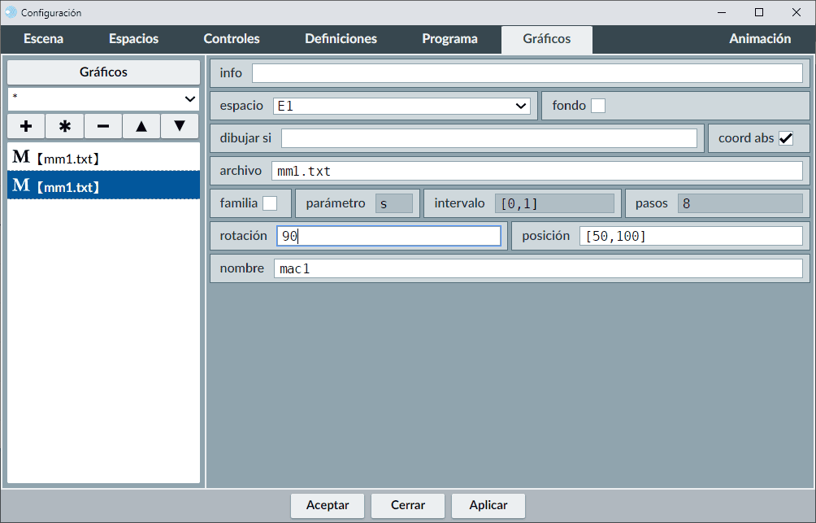Enable the fondo checkbox

[598, 106]
